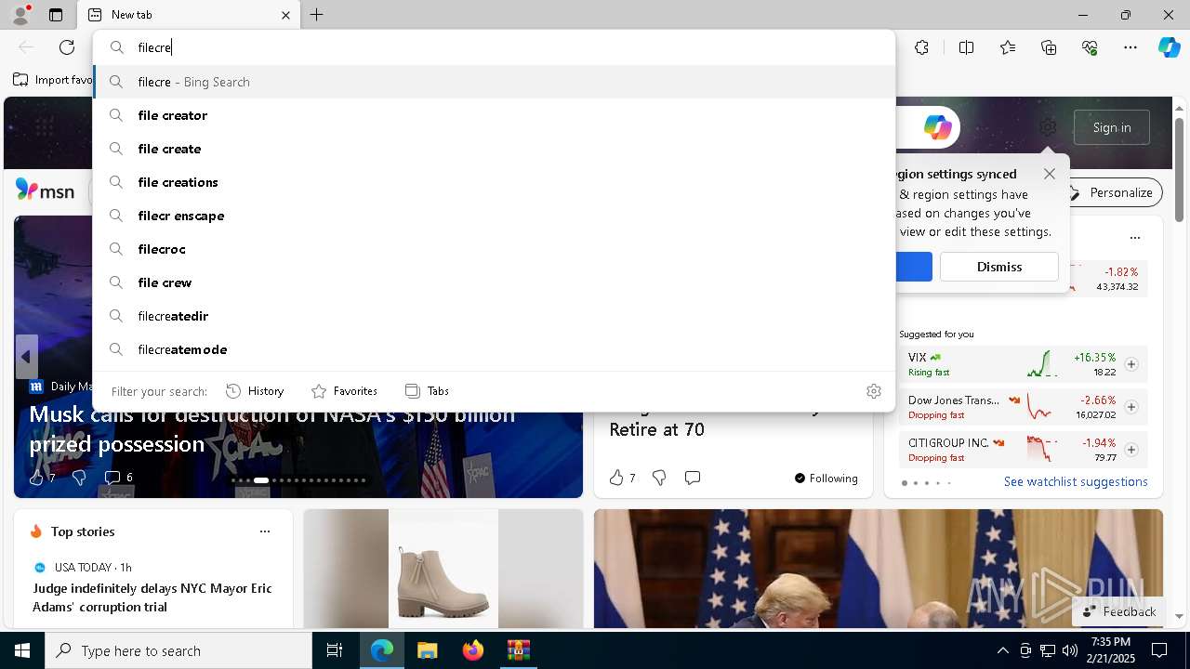Click the Personalize button
1190x669 pixels.
(x=1112, y=192)
